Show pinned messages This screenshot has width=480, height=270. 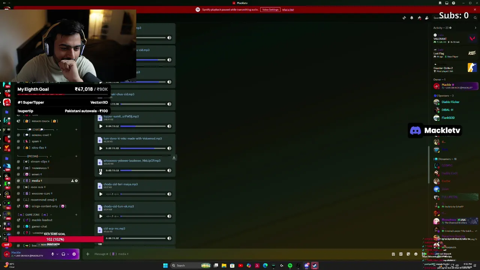pos(419,18)
